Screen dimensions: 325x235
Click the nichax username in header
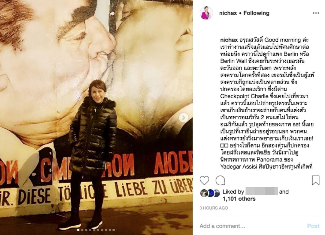(228, 13)
